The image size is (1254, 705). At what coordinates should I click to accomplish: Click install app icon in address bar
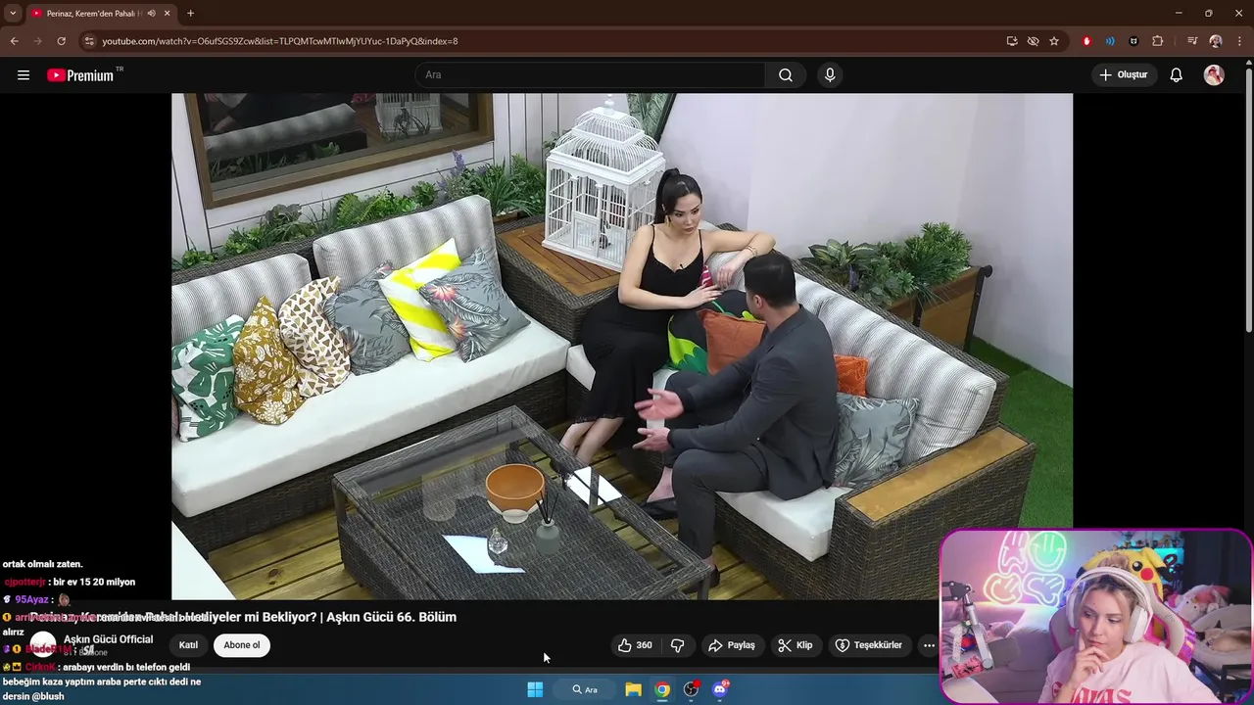point(1012,41)
